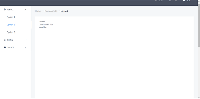Click the grid icon beside Item 2
This screenshot has width=200, height=99.
(x=4, y=40)
